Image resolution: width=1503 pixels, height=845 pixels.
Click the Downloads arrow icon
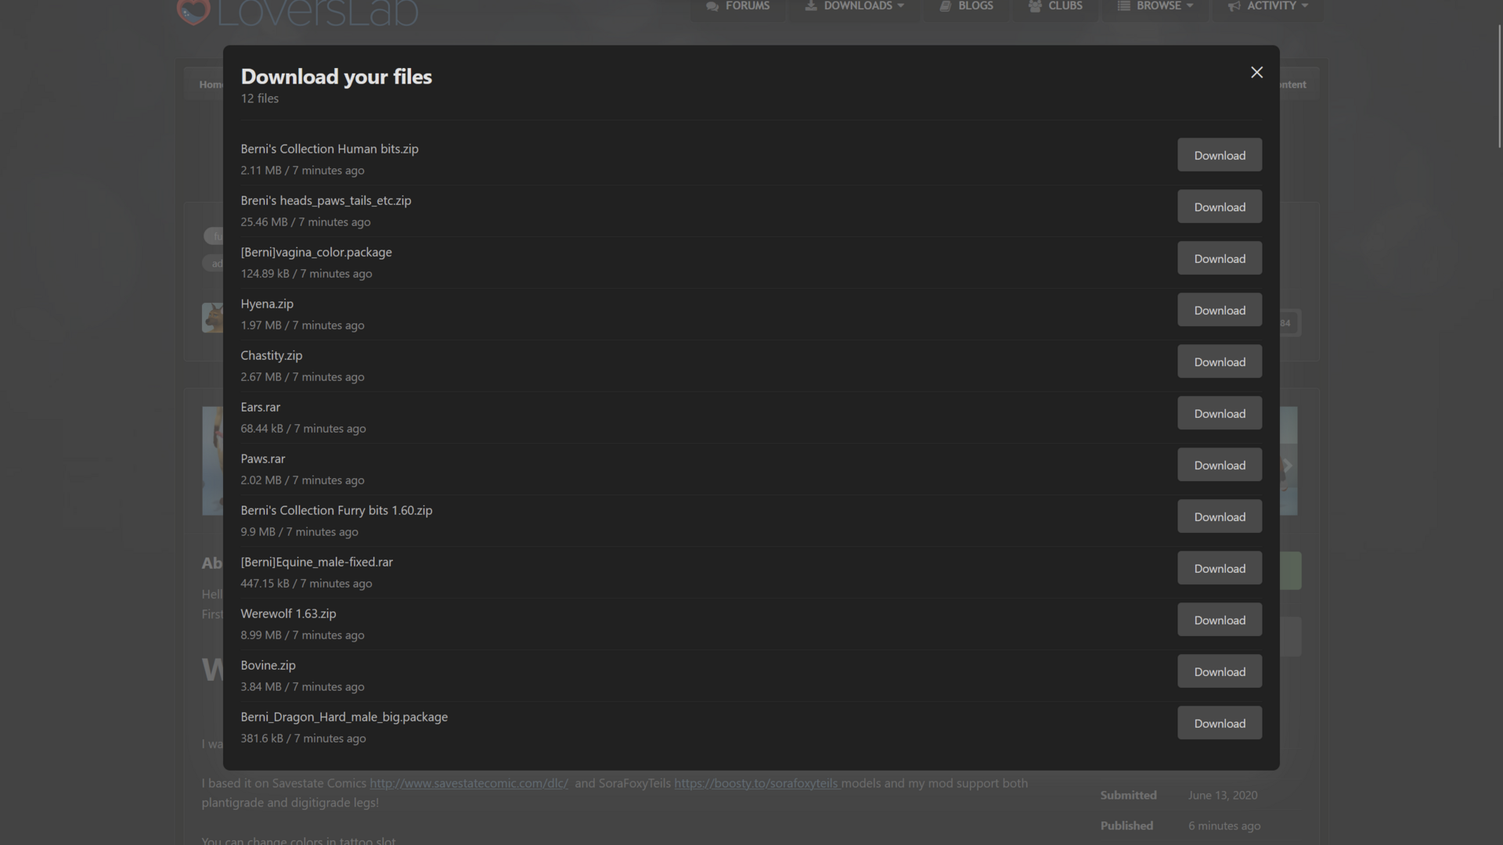tap(811, 5)
